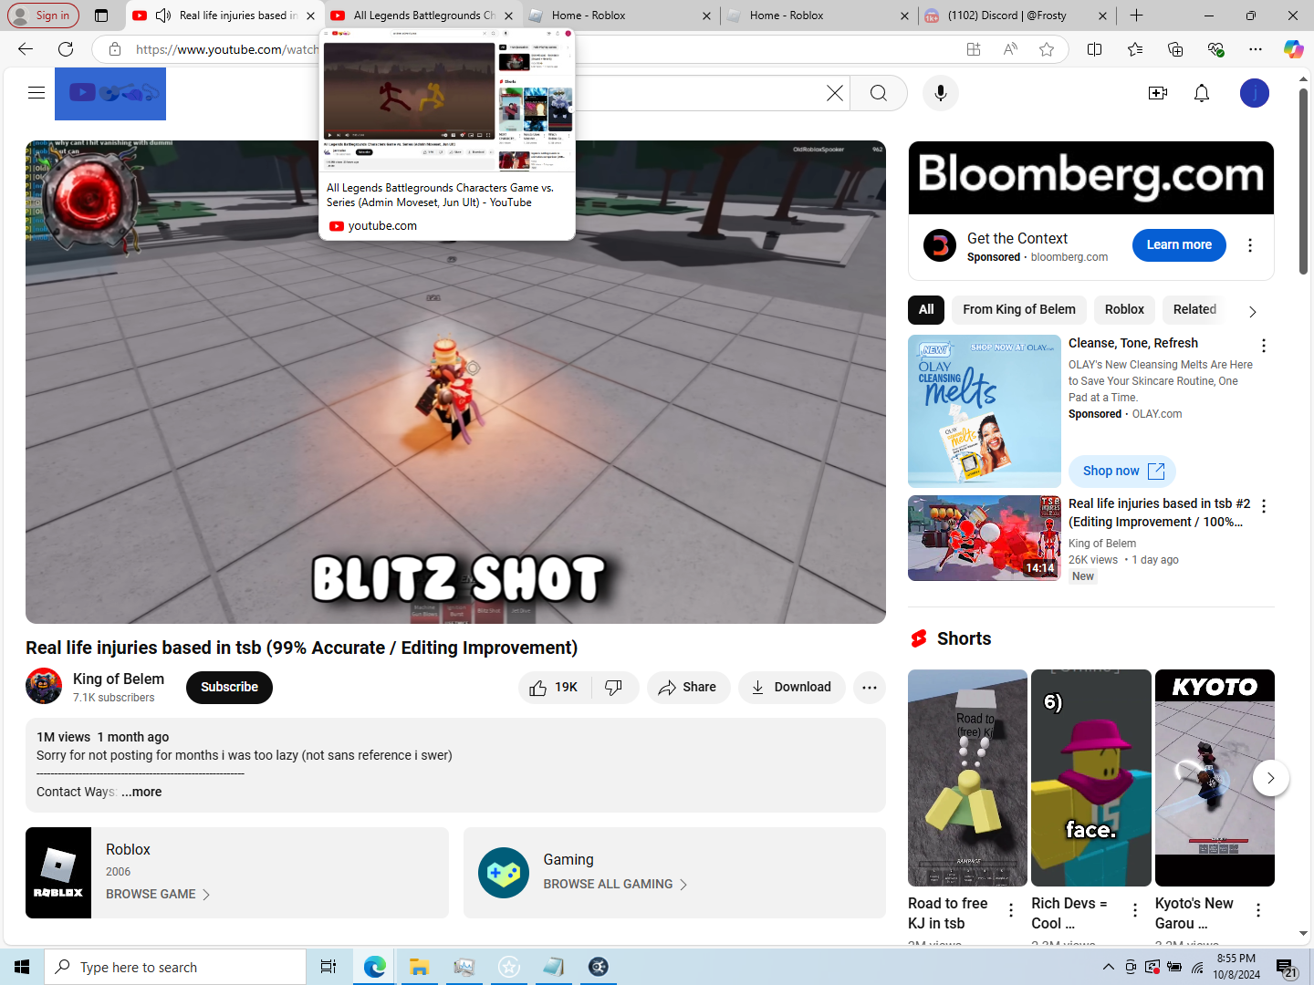Image resolution: width=1314 pixels, height=985 pixels.
Task: Open Windows notification center
Action: tap(1287, 968)
